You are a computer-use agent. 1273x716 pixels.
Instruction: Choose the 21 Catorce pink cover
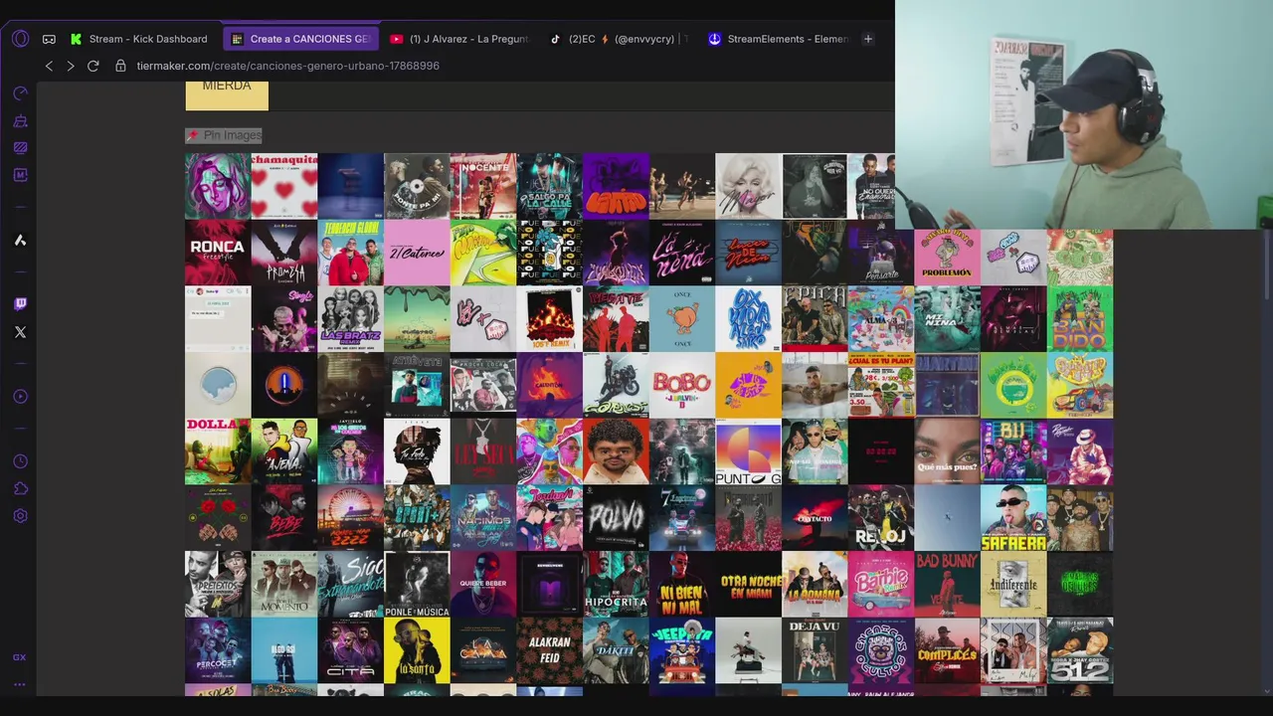coord(417,253)
